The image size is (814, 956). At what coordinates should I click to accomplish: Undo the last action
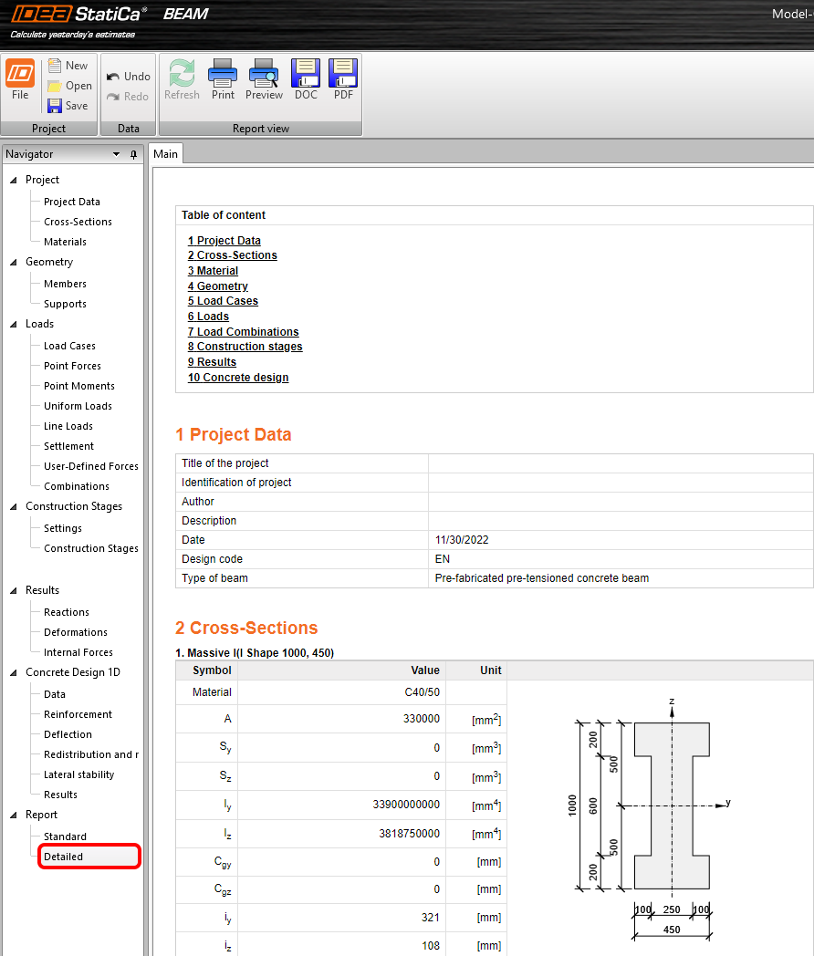[128, 77]
